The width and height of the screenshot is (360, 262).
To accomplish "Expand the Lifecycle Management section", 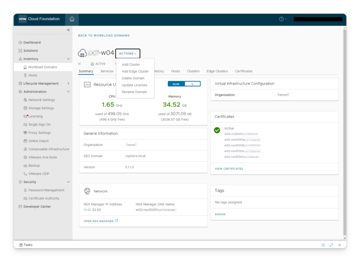I will point(68,83).
